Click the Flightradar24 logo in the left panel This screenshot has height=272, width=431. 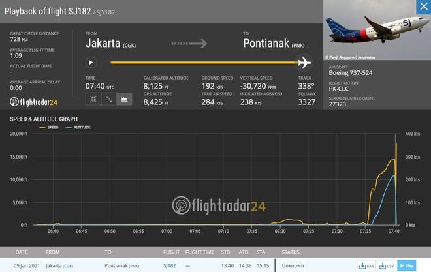tap(34, 102)
